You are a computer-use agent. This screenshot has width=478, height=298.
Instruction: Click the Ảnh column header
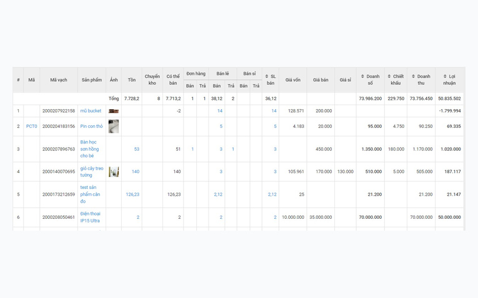pyautogui.click(x=114, y=80)
